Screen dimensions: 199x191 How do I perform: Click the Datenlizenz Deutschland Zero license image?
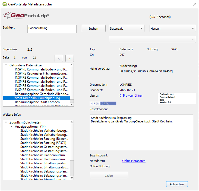click(x=177, y=98)
